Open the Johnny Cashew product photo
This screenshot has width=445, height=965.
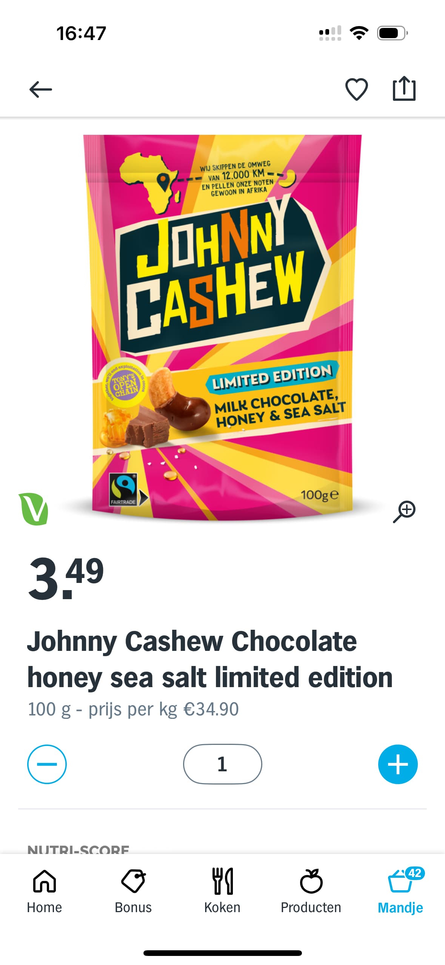(x=222, y=327)
